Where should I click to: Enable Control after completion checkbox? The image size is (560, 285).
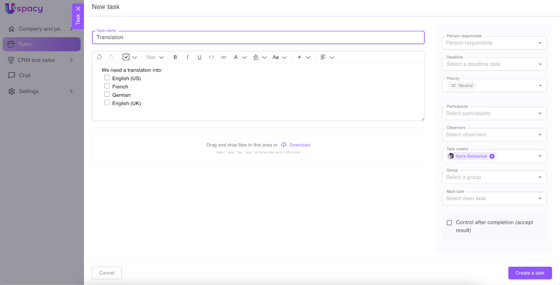pos(449,223)
